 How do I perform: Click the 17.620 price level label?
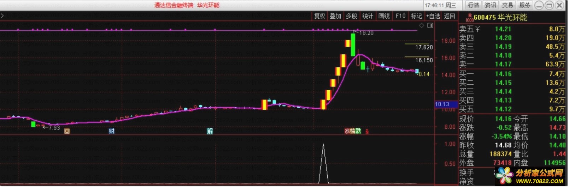pos(424,47)
